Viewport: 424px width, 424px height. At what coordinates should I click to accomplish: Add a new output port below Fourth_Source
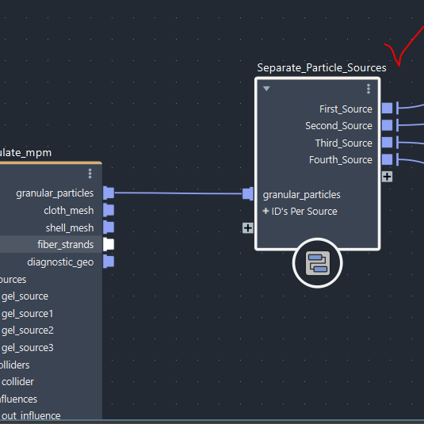tap(387, 177)
